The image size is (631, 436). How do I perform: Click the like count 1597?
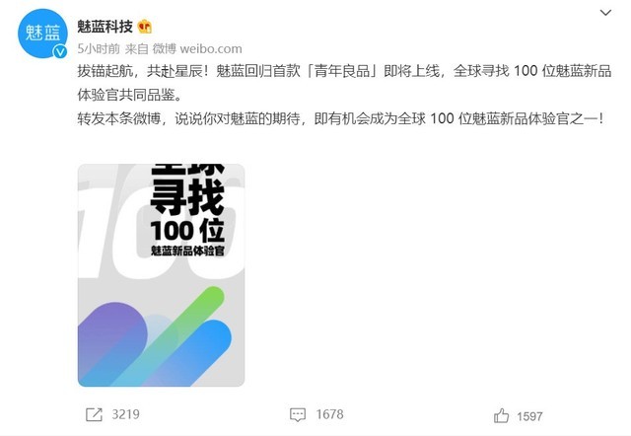coord(529,416)
